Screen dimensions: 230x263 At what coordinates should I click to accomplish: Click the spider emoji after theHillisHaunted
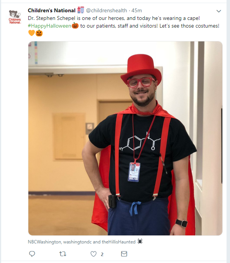(140, 242)
